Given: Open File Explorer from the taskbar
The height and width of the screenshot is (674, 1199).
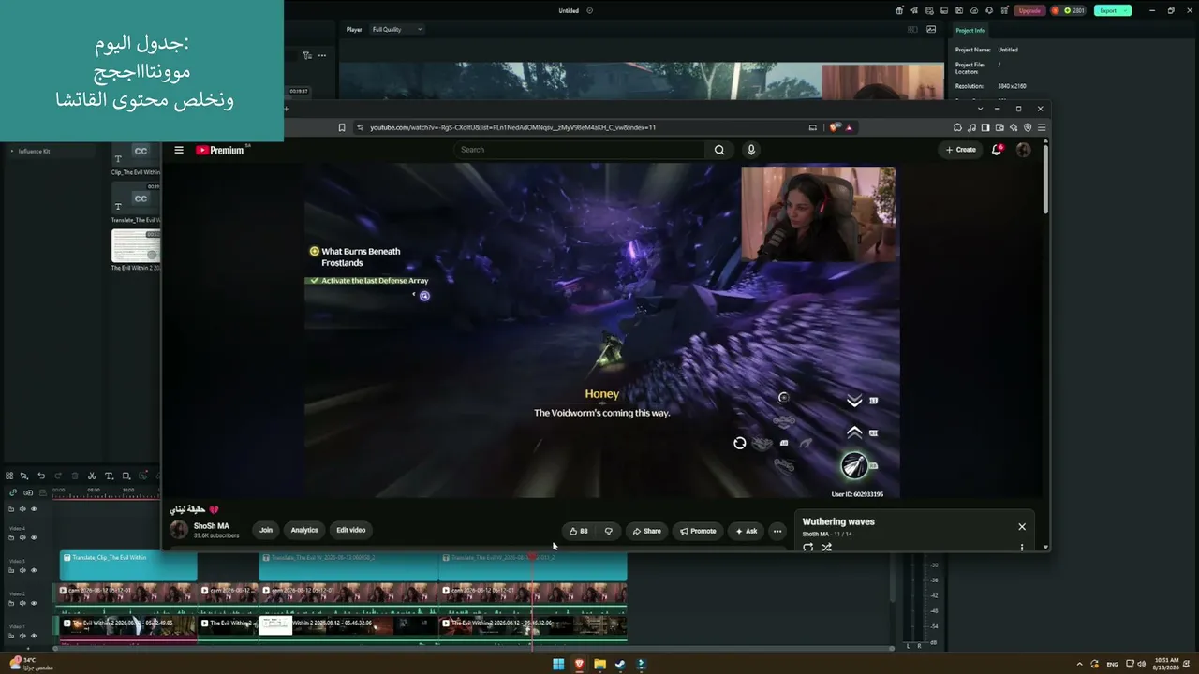Looking at the screenshot, I should coord(599,665).
